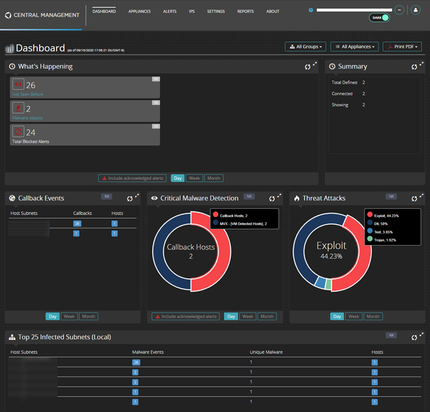Select Month range in Callback Events
430x412 pixels.
[x=88, y=316]
